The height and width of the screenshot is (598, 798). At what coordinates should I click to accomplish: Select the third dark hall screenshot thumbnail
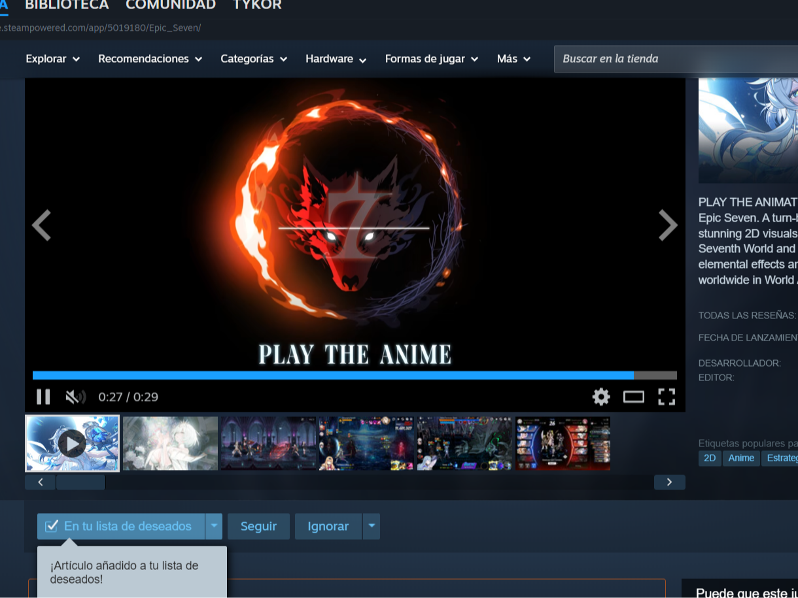[268, 443]
